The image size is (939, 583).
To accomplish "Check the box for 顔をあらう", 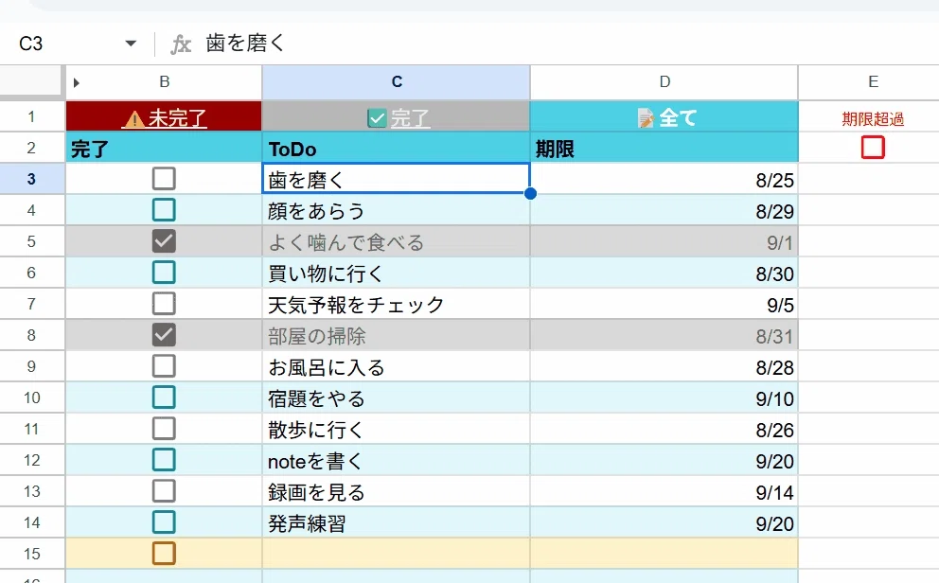I will 164,210.
